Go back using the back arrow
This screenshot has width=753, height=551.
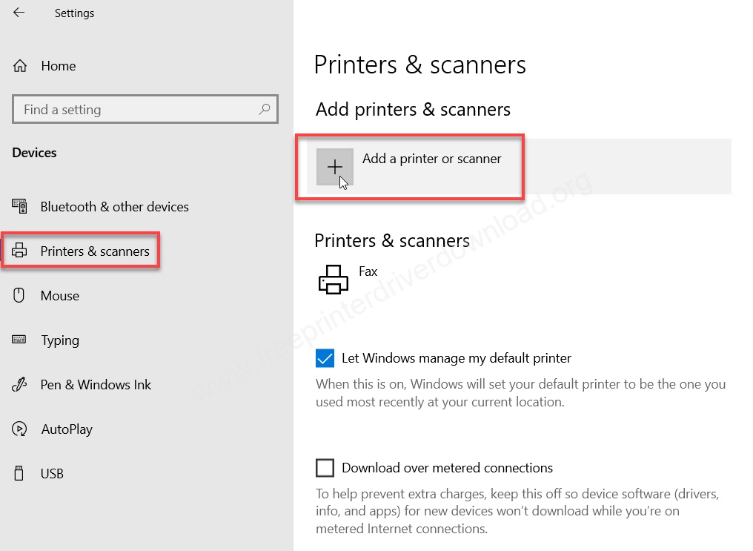tap(19, 13)
